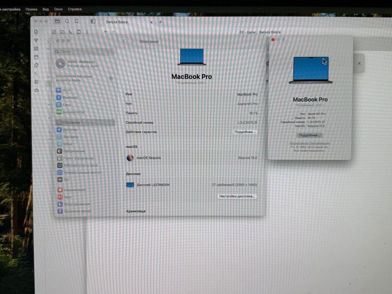Select Уведомления in the settings sidebar

[72, 190]
